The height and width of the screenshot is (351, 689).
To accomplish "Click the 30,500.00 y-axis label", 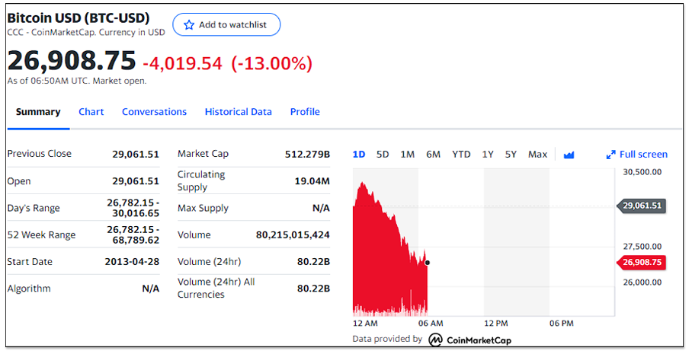I will coord(642,172).
